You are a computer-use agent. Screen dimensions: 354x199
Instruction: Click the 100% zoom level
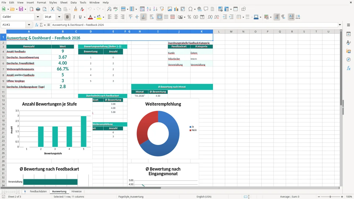click(349, 197)
